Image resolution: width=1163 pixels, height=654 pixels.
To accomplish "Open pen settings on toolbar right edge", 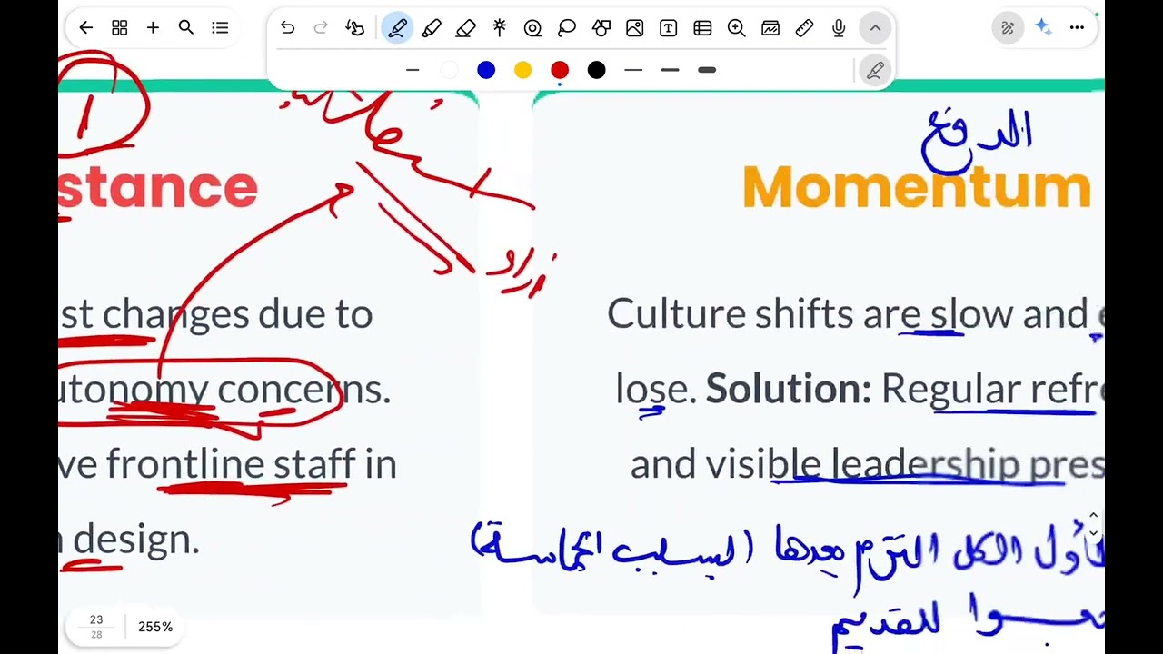I will click(875, 70).
